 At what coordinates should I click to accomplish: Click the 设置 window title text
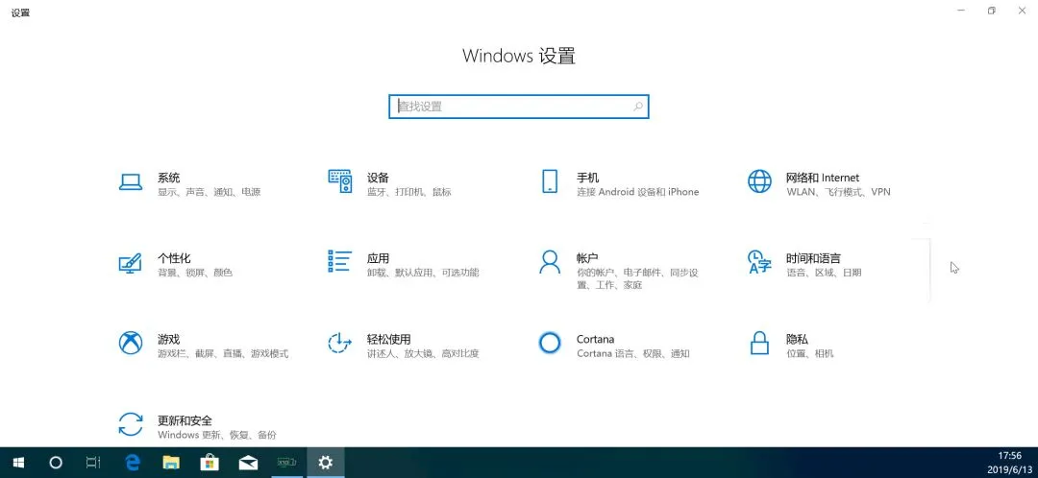[20, 12]
